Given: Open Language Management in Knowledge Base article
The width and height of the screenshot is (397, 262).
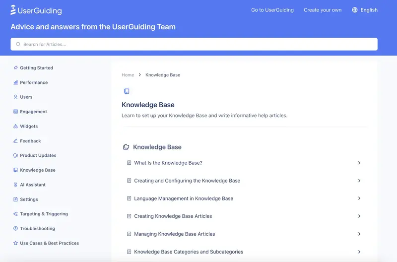Looking at the screenshot, I should (184, 198).
